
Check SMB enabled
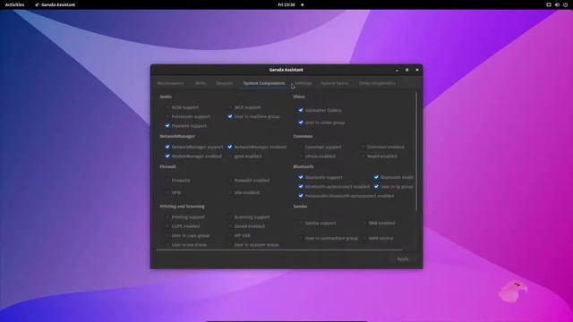[364, 223]
